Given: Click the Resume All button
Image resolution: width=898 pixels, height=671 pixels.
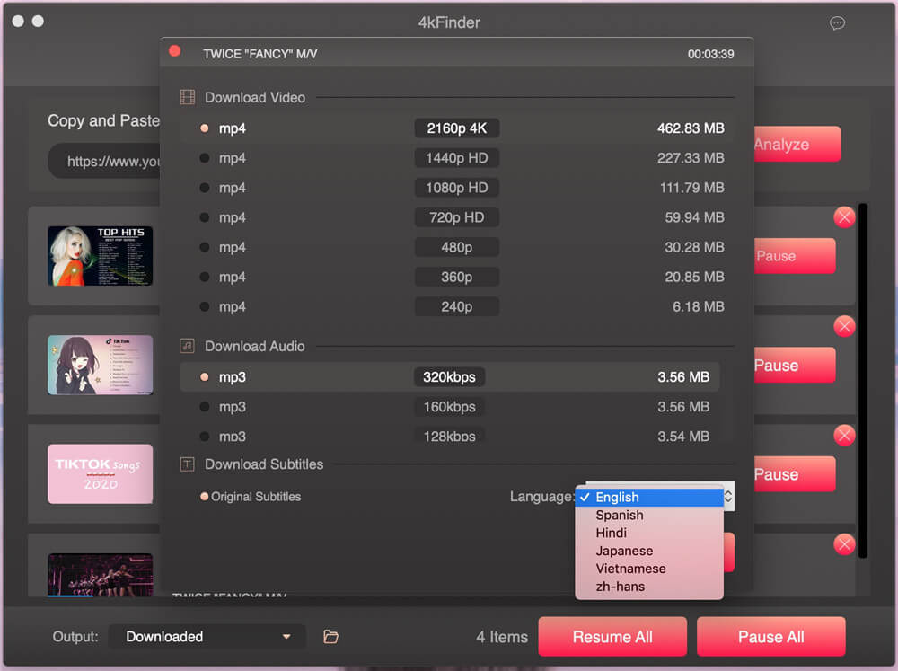Looking at the screenshot, I should coord(612,636).
